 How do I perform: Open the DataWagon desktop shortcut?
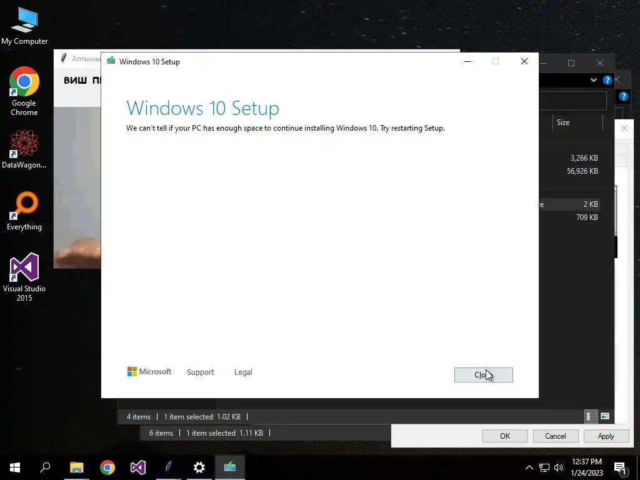click(24, 149)
